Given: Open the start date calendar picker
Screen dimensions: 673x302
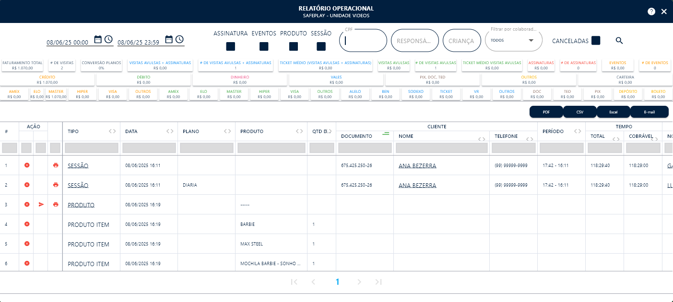Looking at the screenshot, I should [98, 39].
